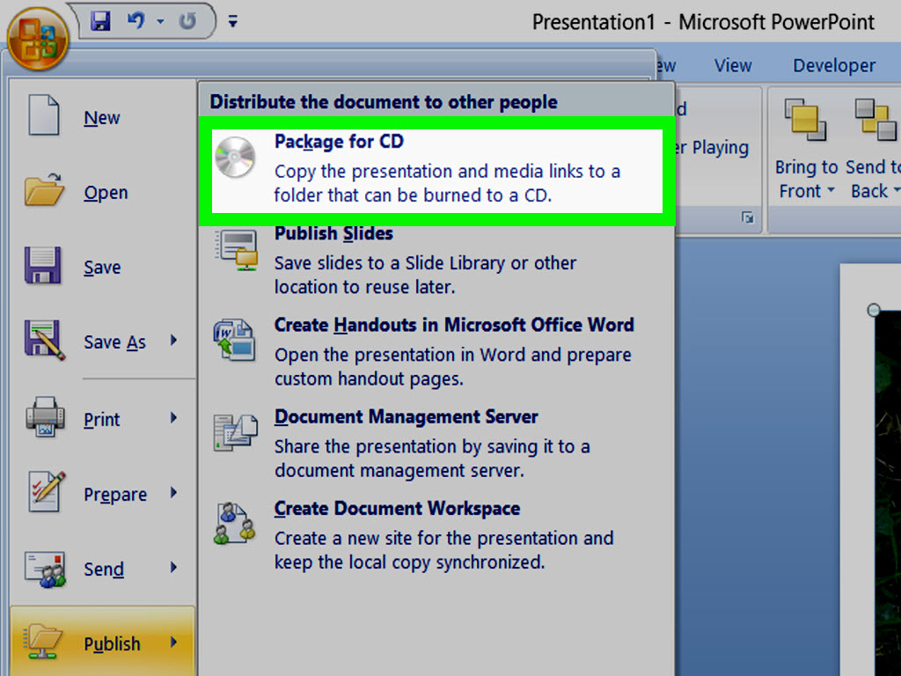This screenshot has width=901, height=676.
Task: Click the round Office button
Action: [38, 39]
